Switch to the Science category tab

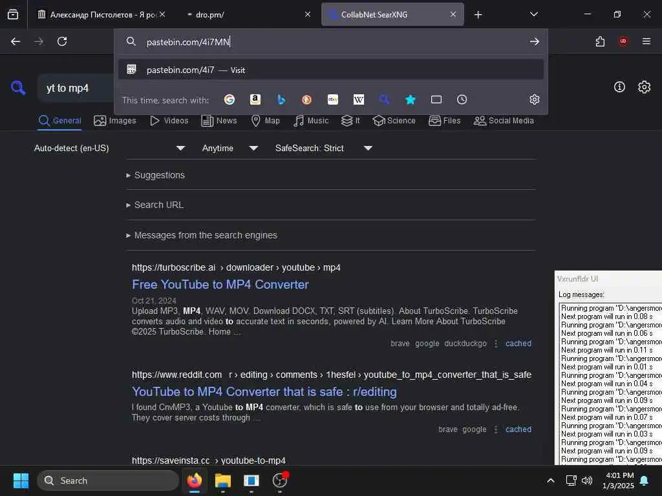(394, 121)
